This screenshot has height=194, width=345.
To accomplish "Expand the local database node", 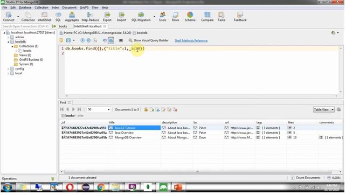I will [9, 73].
